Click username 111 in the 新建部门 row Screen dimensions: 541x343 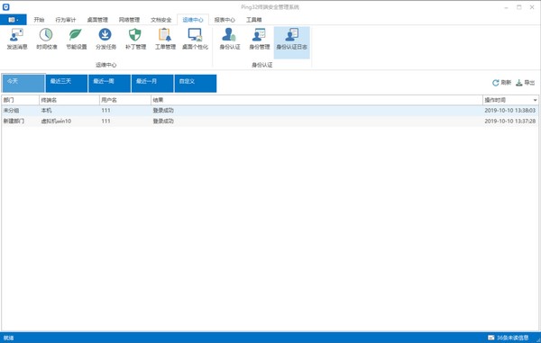tap(105, 122)
